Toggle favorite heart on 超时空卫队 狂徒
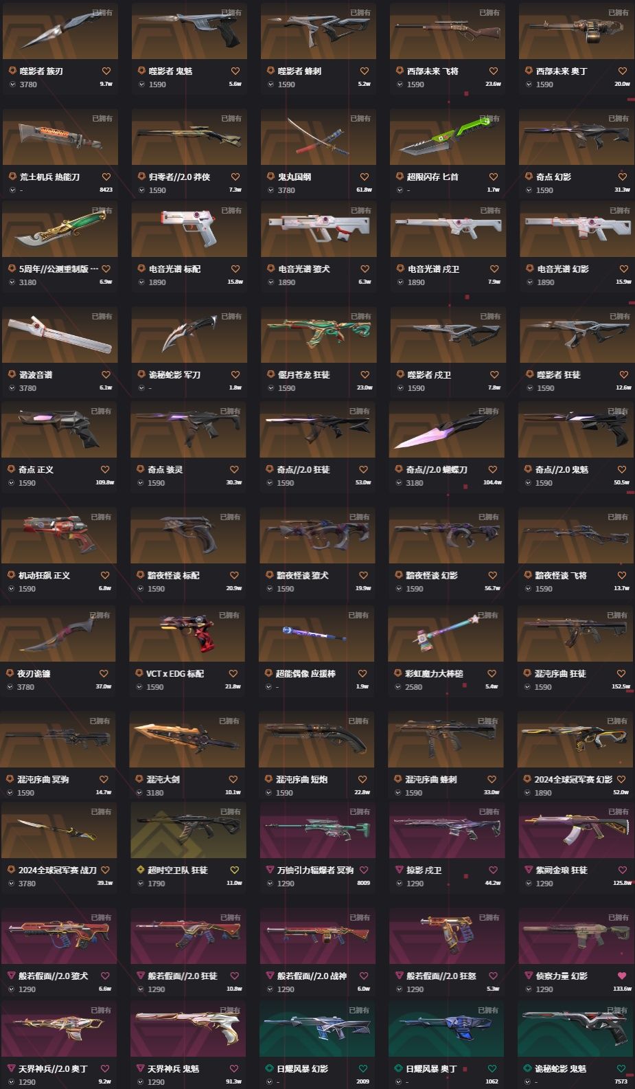 tap(234, 870)
